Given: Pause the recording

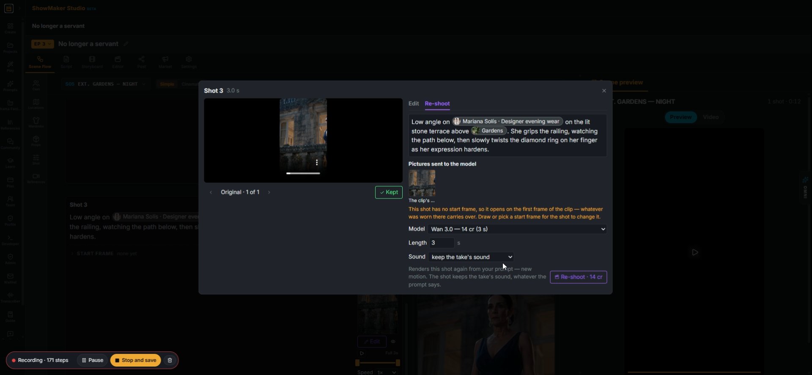Looking at the screenshot, I should pos(93,360).
